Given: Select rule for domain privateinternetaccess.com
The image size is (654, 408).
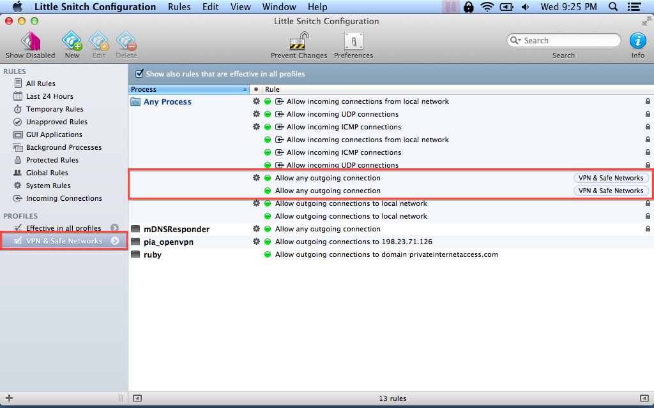Looking at the screenshot, I should point(386,254).
